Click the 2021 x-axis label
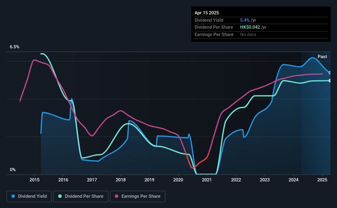The image size is (337, 208). [207, 180]
